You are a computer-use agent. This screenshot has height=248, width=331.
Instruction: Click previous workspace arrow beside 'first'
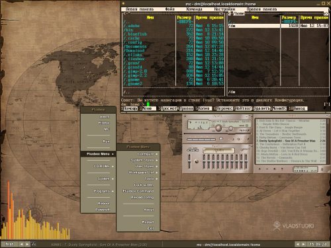(x=21, y=244)
